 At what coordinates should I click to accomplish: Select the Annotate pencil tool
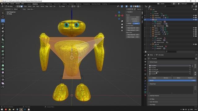tap(3, 36)
